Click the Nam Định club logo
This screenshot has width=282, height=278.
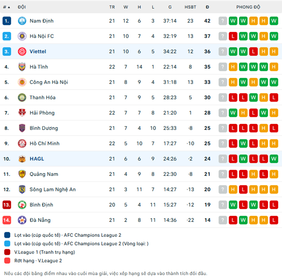coord(22,21)
